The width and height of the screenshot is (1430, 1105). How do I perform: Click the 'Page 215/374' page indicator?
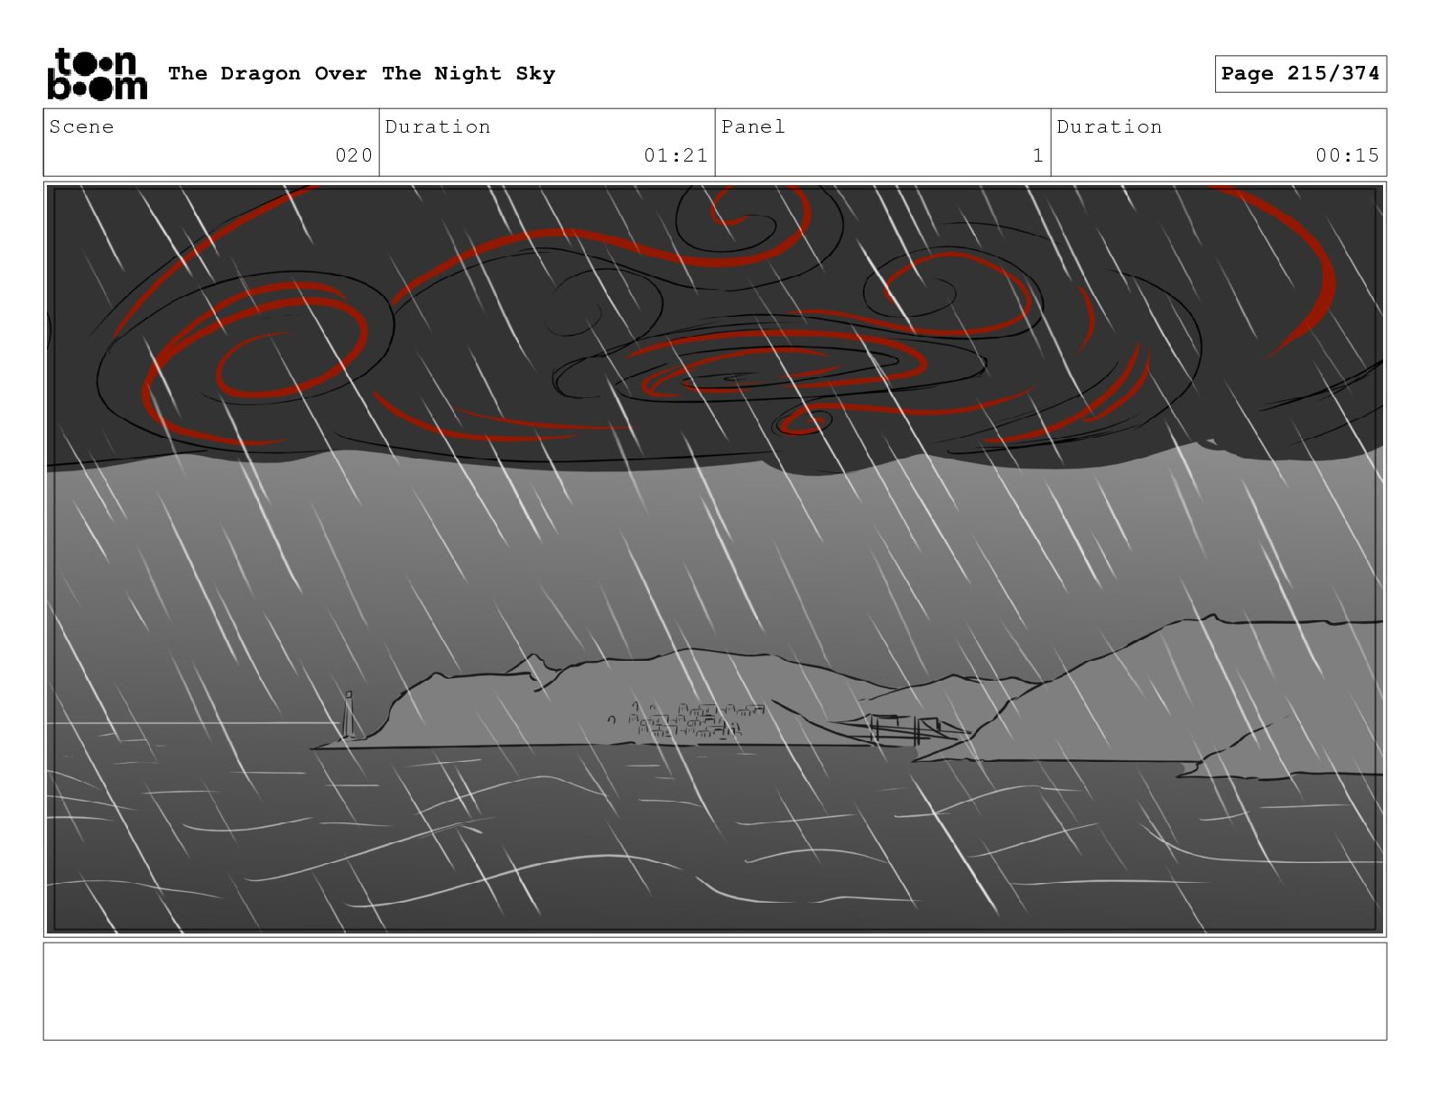point(1300,74)
